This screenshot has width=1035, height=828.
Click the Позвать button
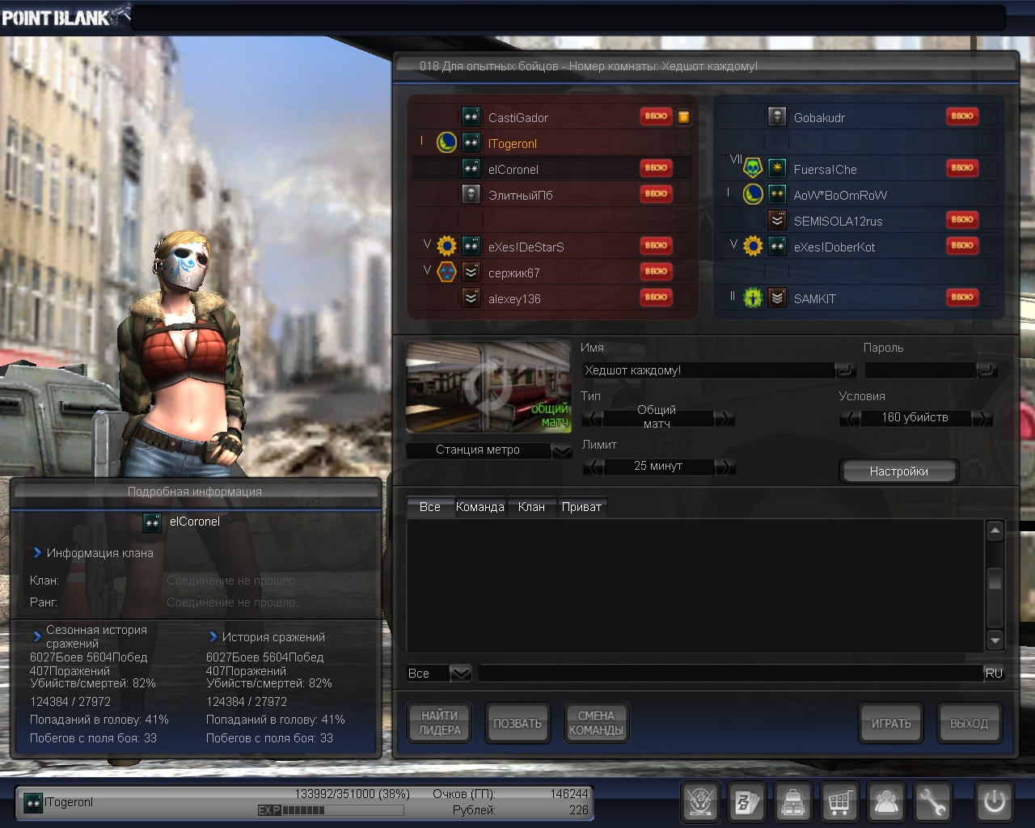(517, 723)
